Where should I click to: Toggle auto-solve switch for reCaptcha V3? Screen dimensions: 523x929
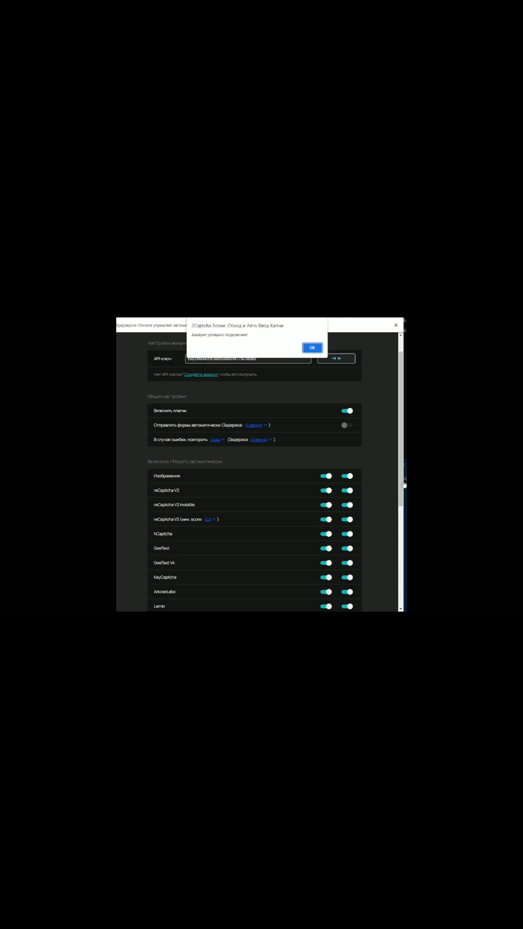click(x=347, y=520)
